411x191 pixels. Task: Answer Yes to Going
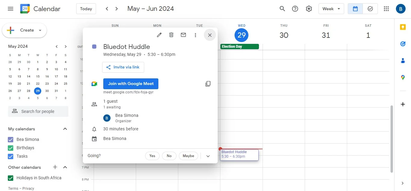pyautogui.click(x=152, y=156)
